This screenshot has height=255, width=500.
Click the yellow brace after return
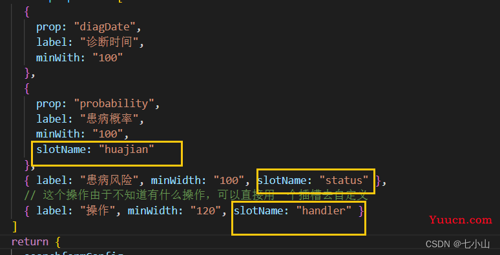[x=57, y=242]
